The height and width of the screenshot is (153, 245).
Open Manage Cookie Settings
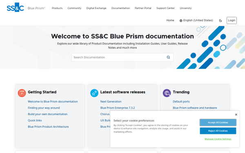pyautogui.click(x=218, y=139)
